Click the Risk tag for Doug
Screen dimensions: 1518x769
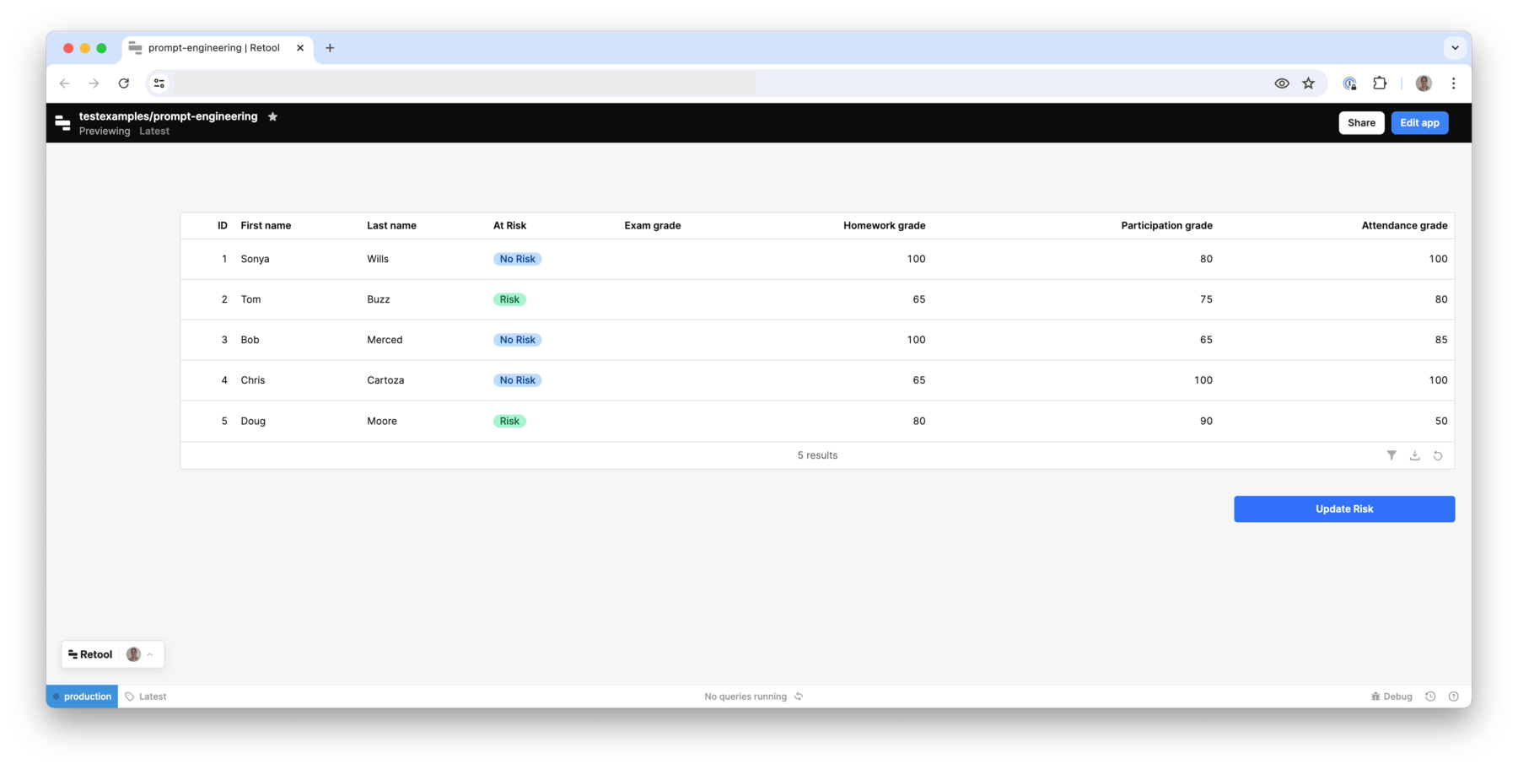coord(509,421)
